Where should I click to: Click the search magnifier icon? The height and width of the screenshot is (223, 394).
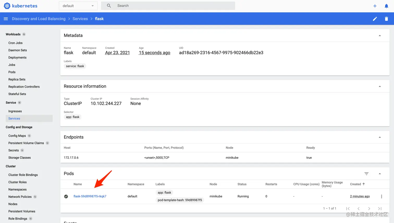coord(109,6)
